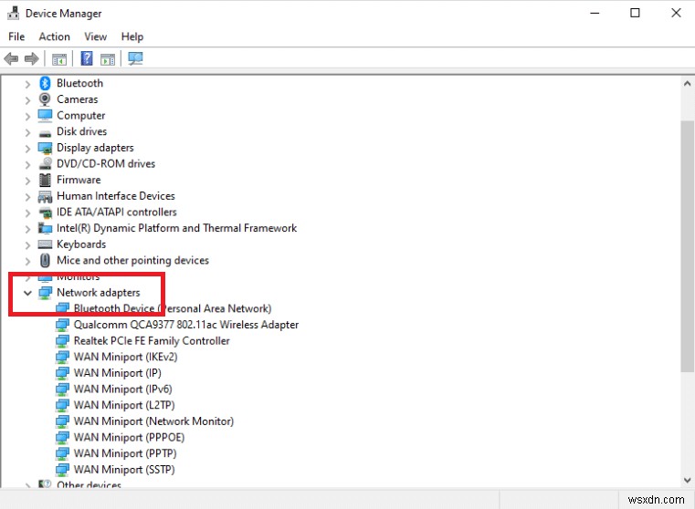Open the Help menu
Screen dimensions: 695x509
pos(132,36)
